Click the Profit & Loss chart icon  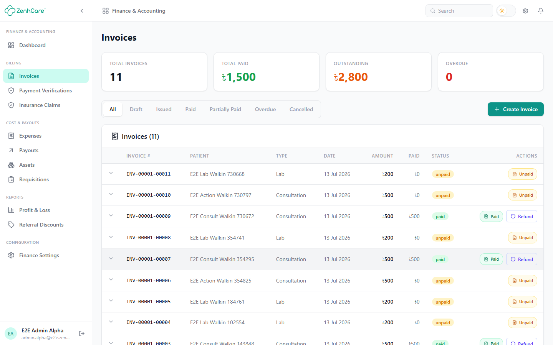click(11, 210)
